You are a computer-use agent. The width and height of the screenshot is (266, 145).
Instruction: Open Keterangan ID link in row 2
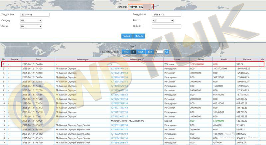119,69
